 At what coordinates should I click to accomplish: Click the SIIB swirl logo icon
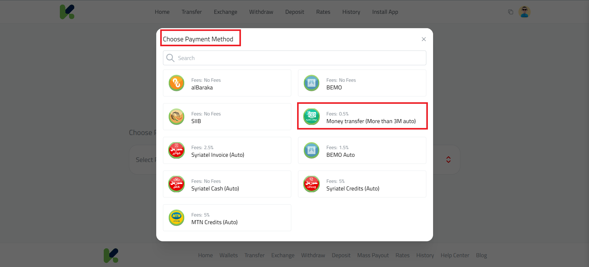point(176,117)
